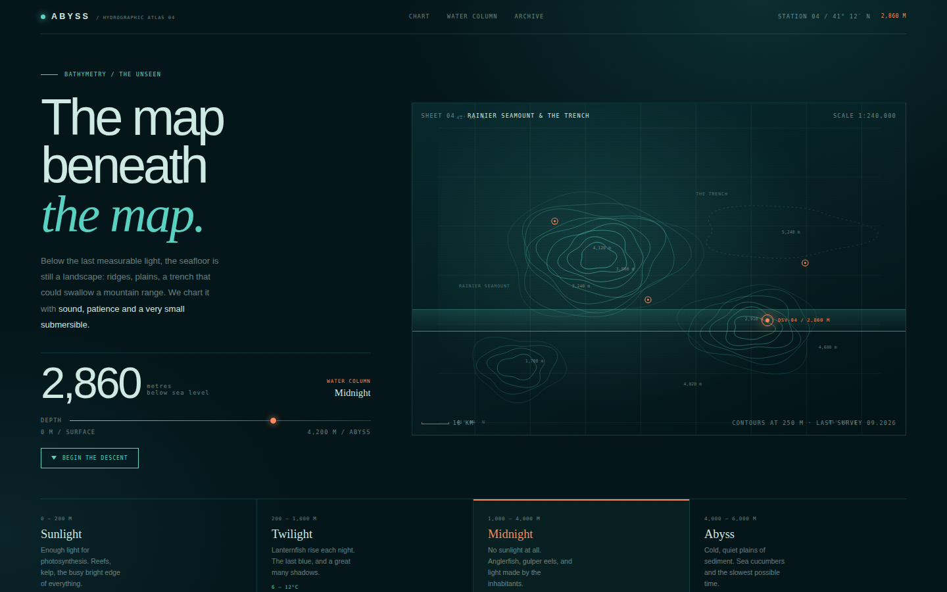Click the "5,240 m" depth label
The height and width of the screenshot is (592, 947).
pos(790,232)
